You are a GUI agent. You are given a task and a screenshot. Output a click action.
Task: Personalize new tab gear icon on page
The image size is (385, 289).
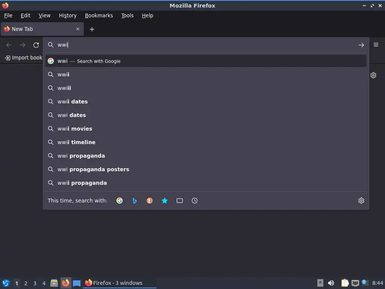point(373,75)
